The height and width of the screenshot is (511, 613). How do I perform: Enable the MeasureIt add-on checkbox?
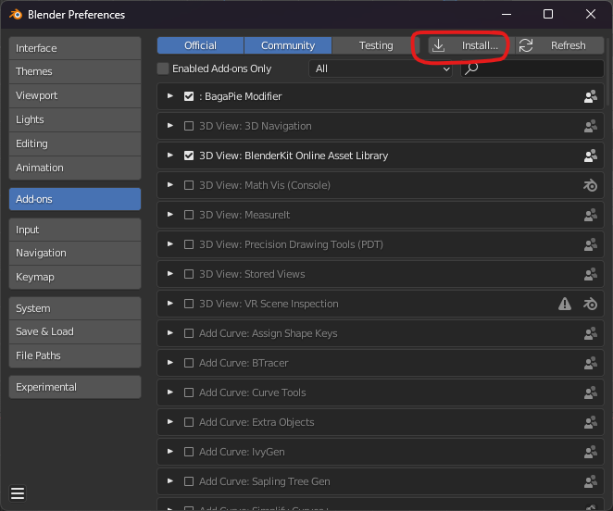189,215
